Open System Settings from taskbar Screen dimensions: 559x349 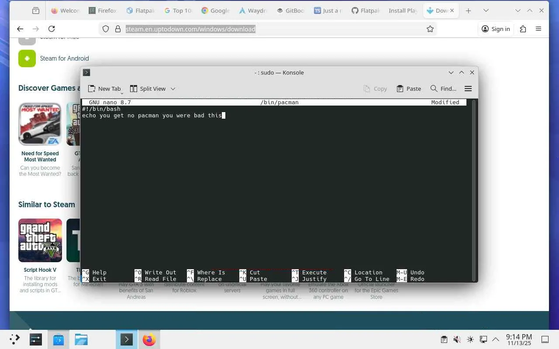[x=36, y=339]
